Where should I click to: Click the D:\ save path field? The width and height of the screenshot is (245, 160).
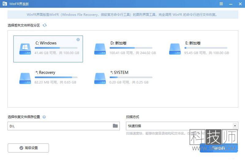click(x=64, y=126)
